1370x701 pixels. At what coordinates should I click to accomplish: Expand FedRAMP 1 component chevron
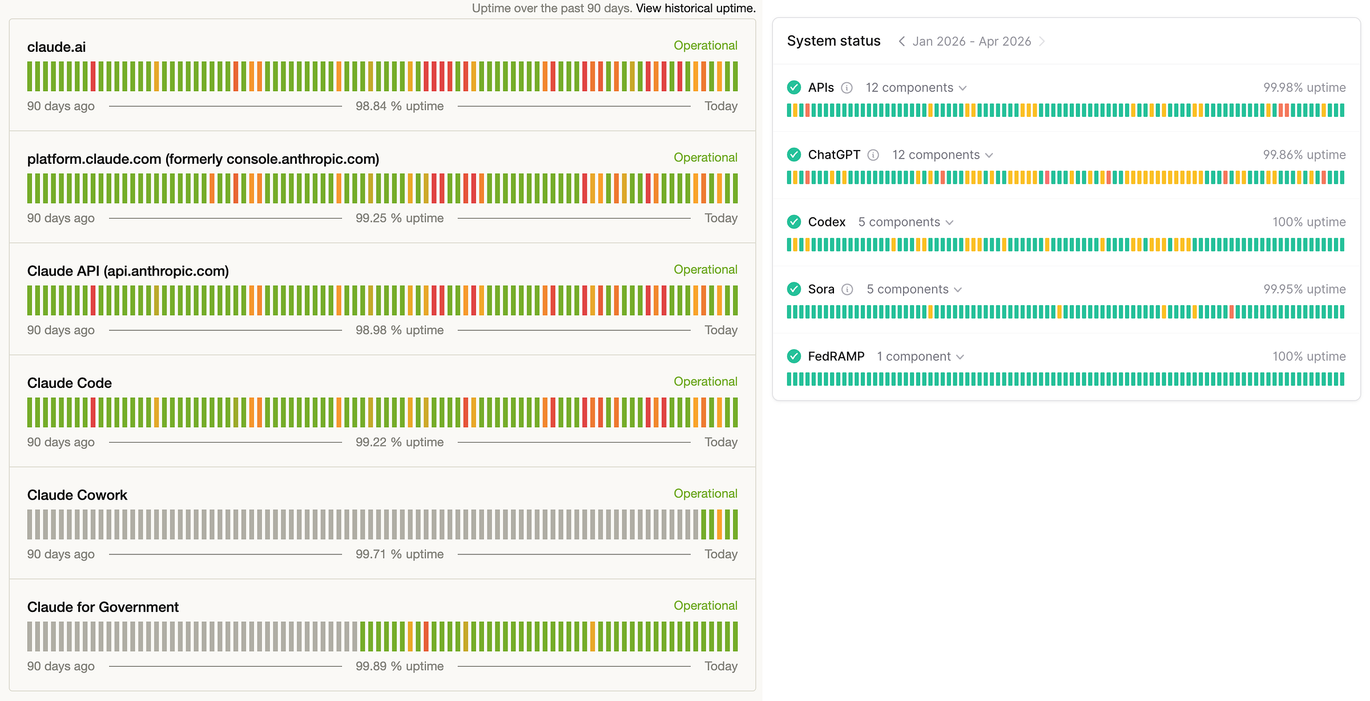coord(960,357)
